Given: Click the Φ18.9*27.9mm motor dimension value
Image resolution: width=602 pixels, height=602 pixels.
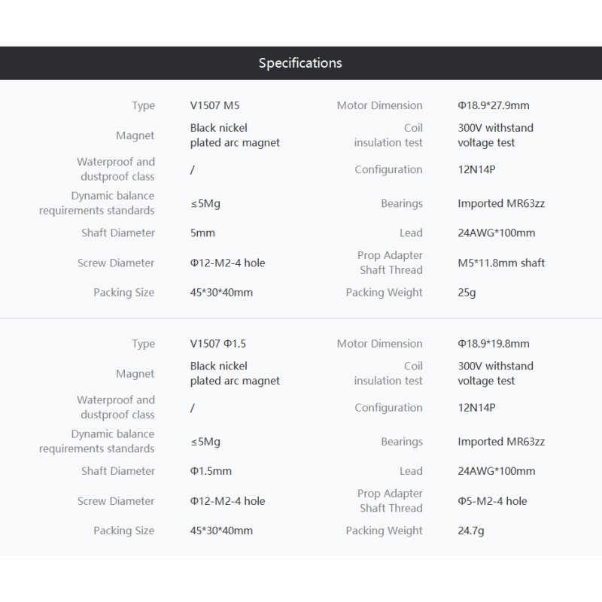Looking at the screenshot, I should click(x=494, y=105).
